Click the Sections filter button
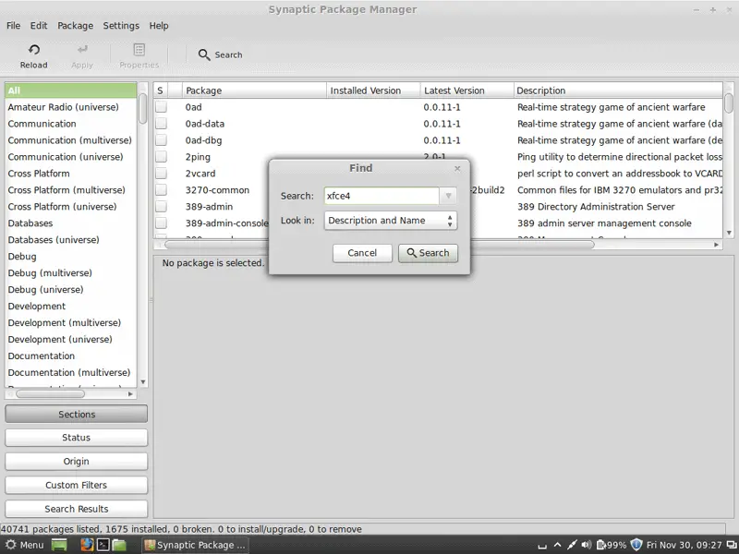The width and height of the screenshot is (739, 554). tap(77, 414)
